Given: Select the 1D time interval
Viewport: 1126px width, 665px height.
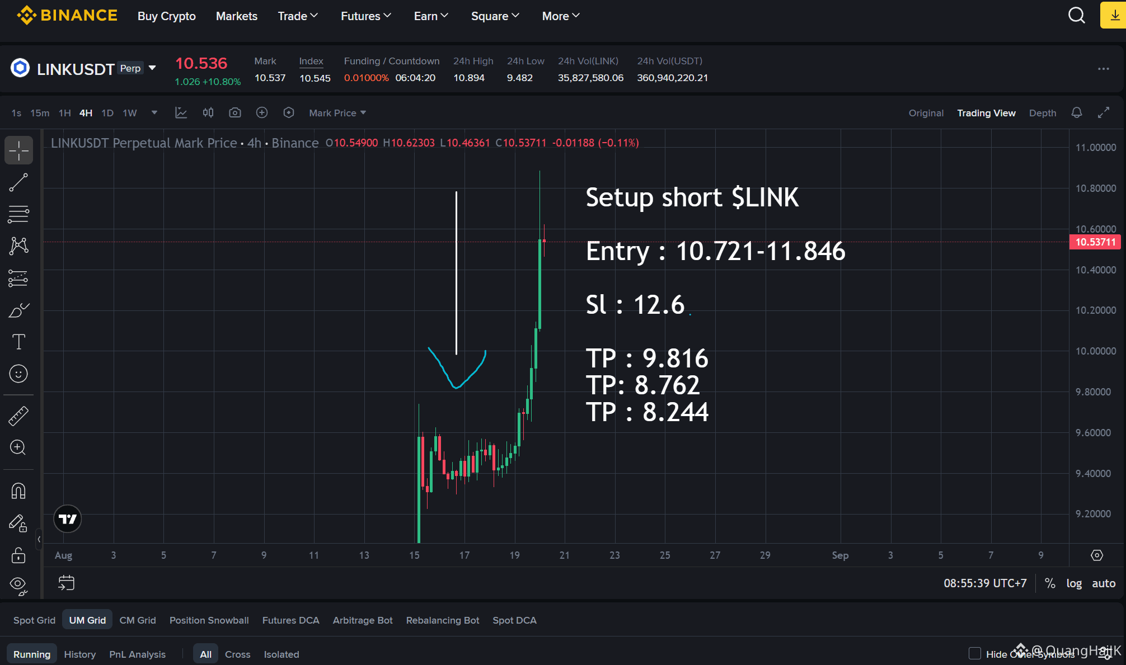Looking at the screenshot, I should 107,113.
